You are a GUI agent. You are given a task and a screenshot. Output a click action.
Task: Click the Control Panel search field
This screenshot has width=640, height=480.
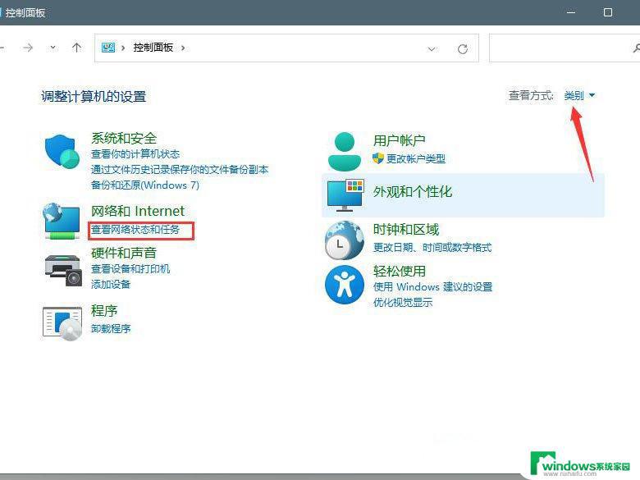565,48
